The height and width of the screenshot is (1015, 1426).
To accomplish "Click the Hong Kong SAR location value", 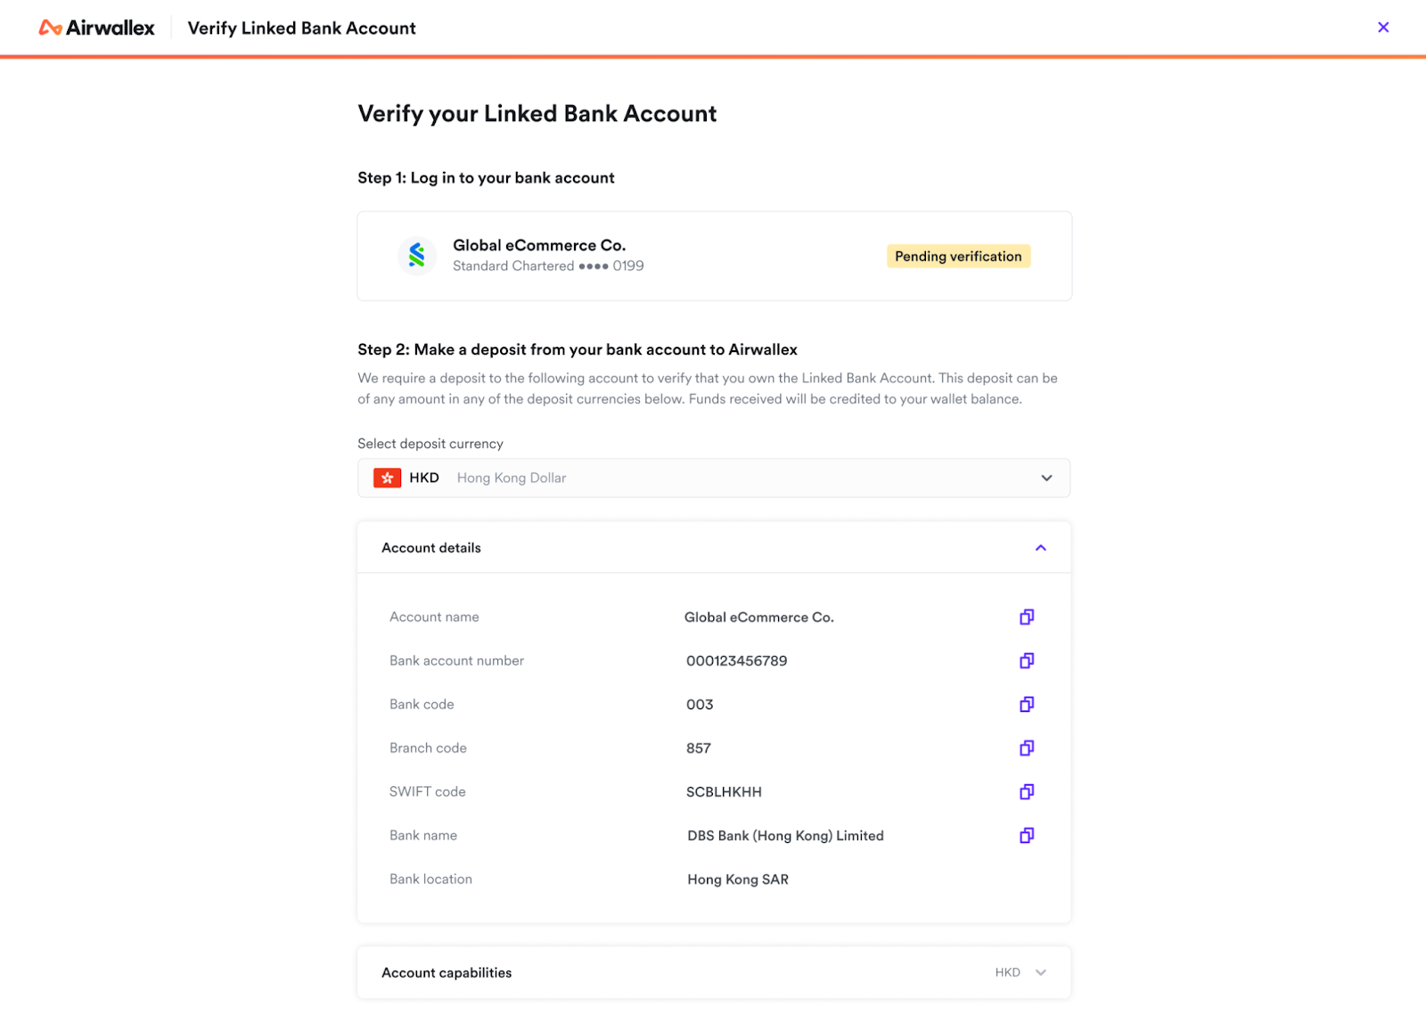I will 738,880.
